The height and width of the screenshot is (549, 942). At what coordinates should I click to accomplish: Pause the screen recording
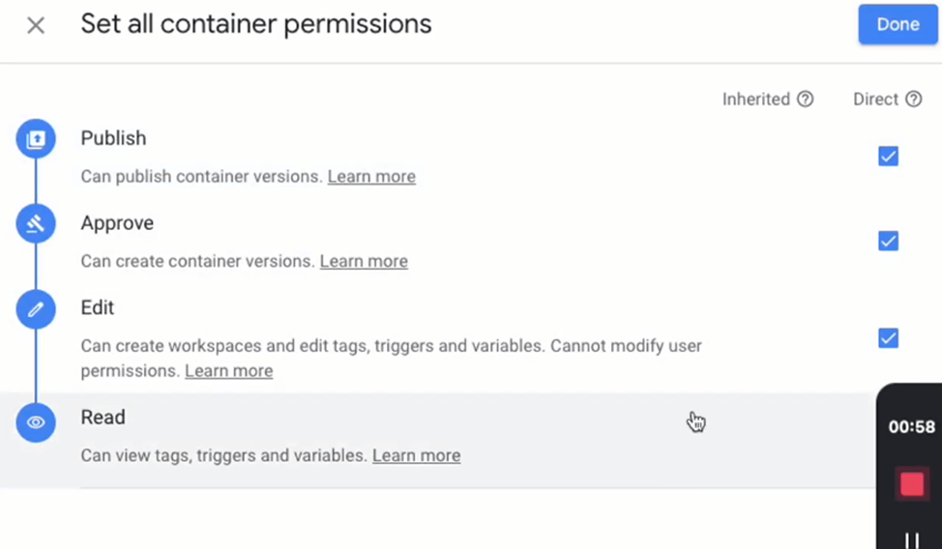pos(912,540)
